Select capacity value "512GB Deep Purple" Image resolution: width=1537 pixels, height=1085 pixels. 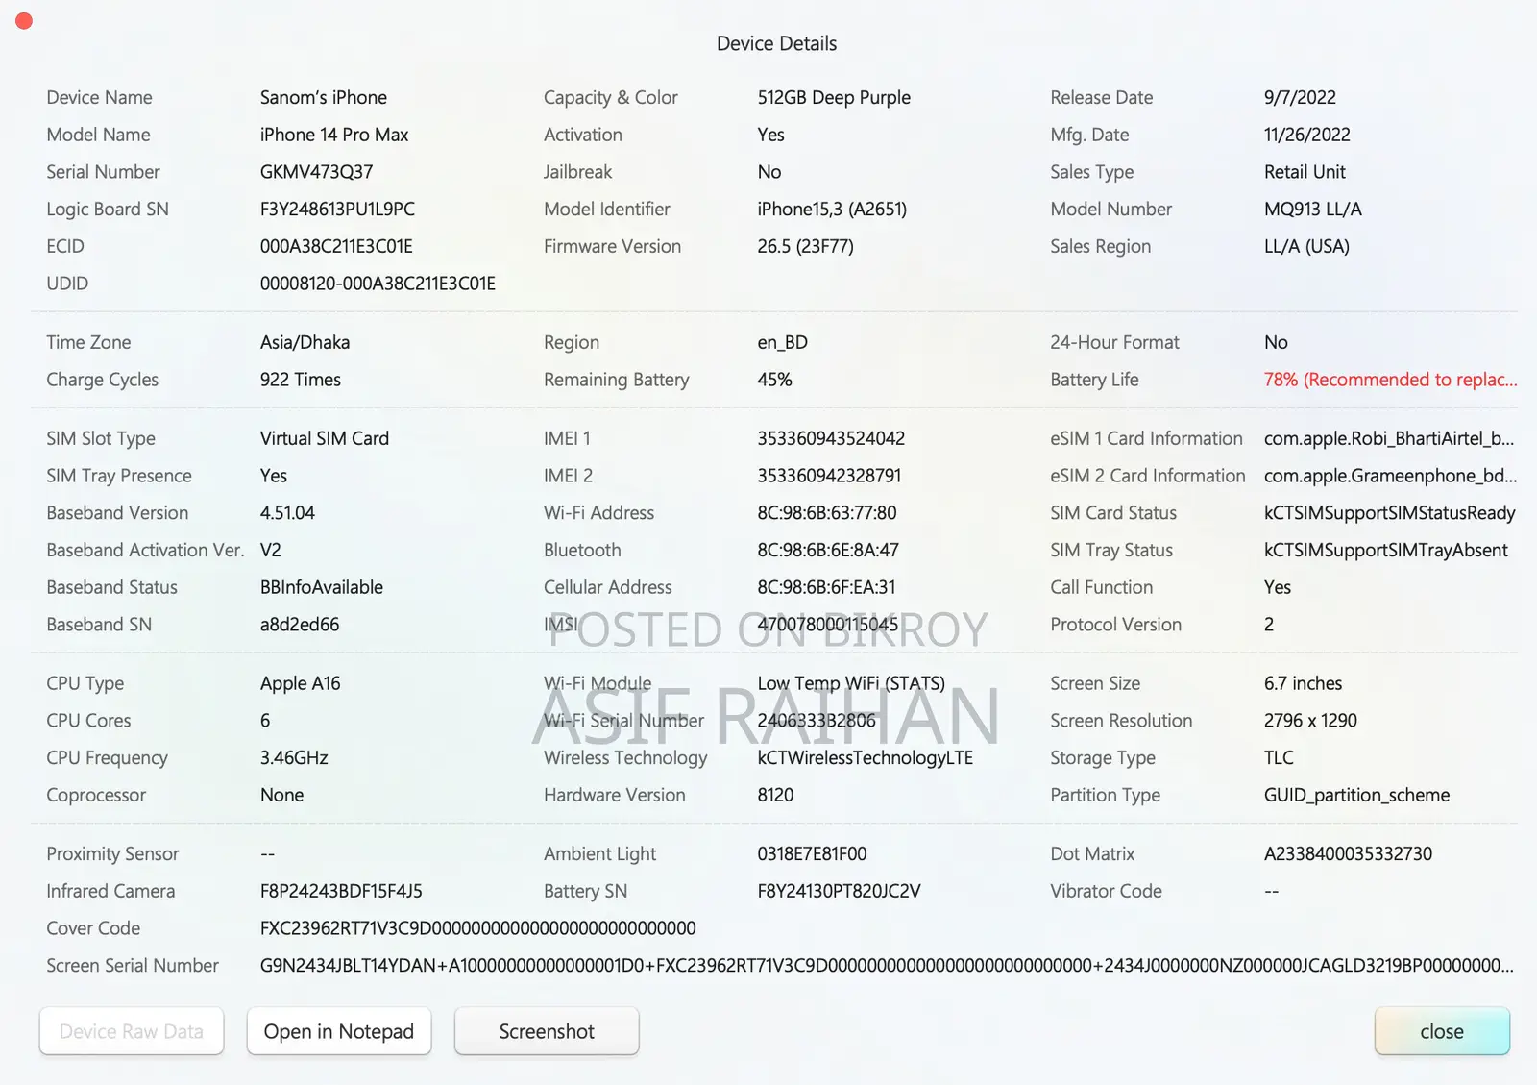pos(834,97)
